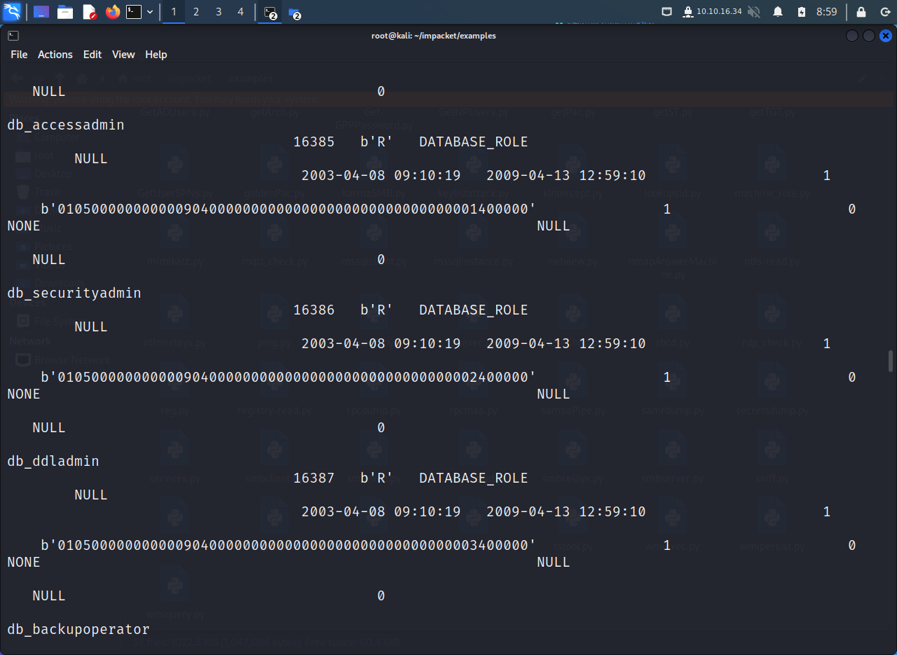897x655 pixels.
Task: Click the window title root@kali: ~/impacket/examples
Action: point(434,36)
